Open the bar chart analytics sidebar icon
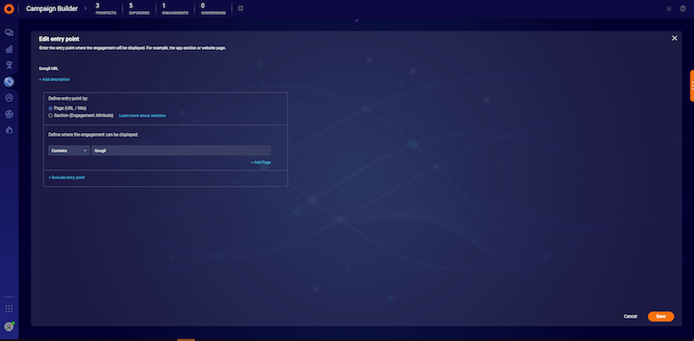Screen dimensions: 694x341 [x=9, y=49]
